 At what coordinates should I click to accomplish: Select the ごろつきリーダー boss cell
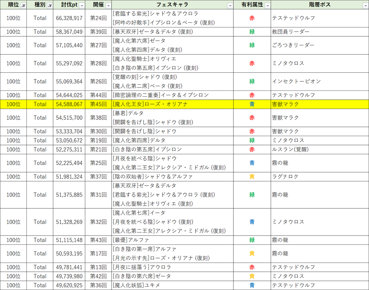pos(320,45)
